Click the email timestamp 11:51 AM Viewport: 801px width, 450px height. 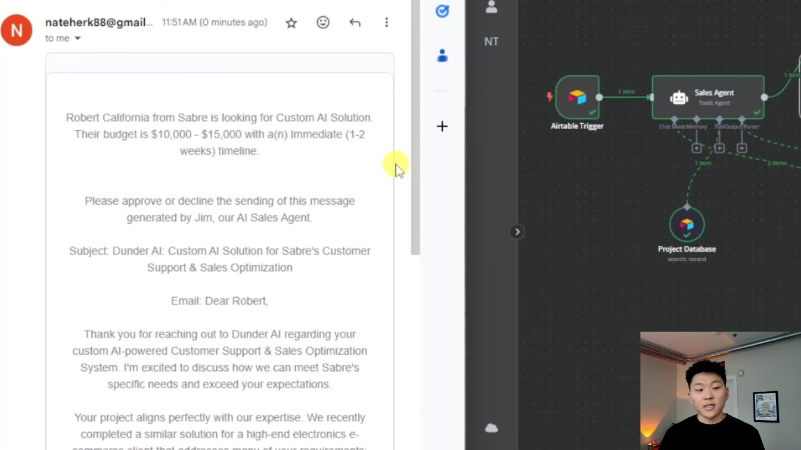click(x=215, y=23)
